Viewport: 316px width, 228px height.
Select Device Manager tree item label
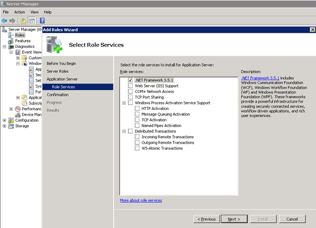click(32, 115)
